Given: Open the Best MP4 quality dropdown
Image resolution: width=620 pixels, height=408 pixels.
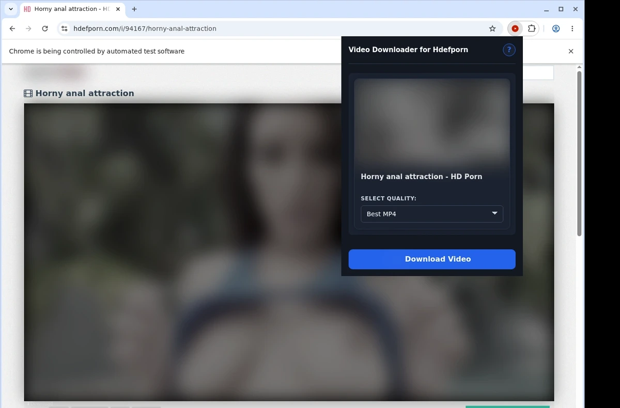Looking at the screenshot, I should tap(432, 214).
